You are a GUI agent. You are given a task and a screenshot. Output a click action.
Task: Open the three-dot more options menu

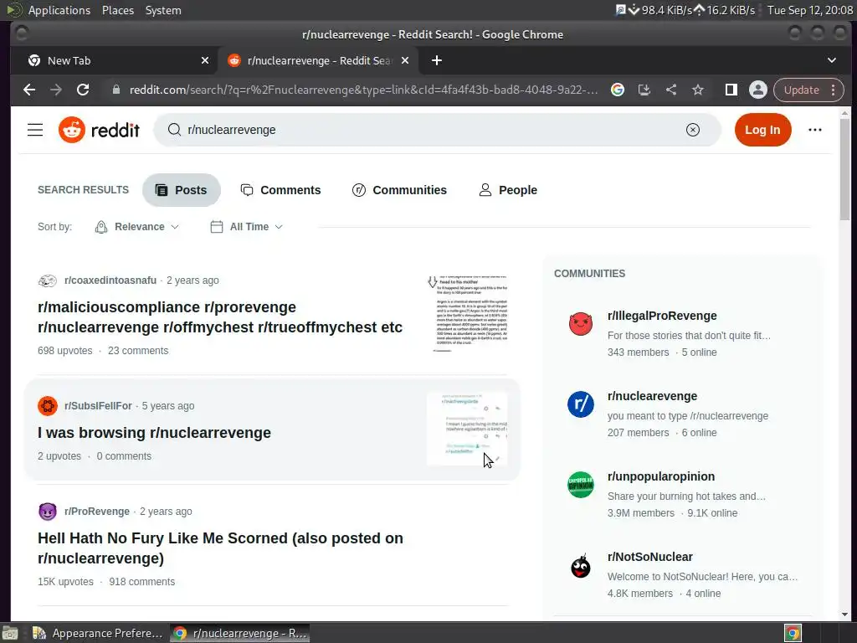[x=815, y=130]
